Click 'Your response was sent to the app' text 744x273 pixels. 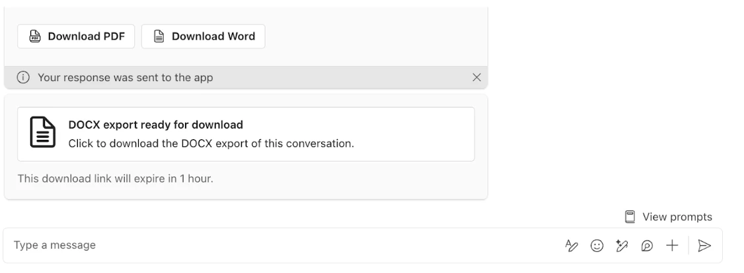[125, 77]
